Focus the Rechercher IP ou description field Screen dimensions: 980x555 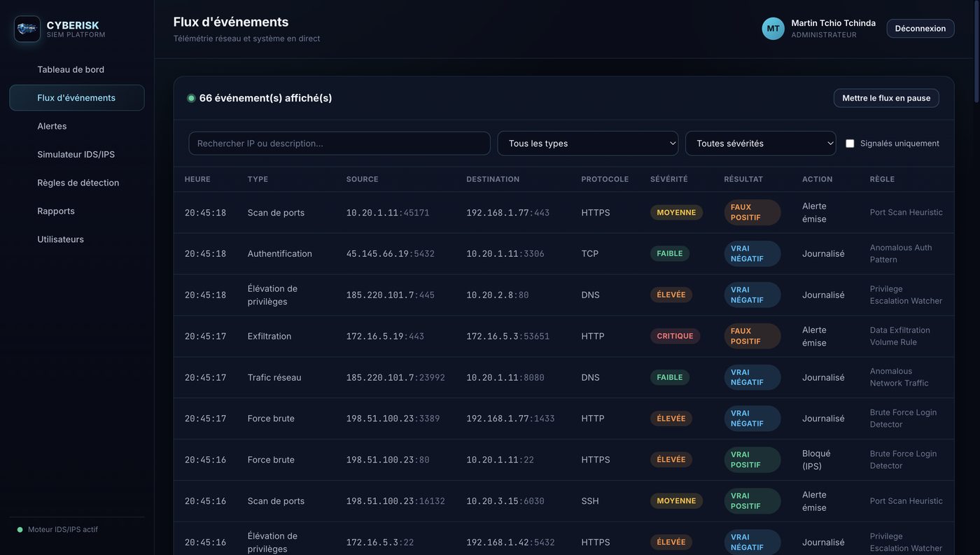(x=339, y=143)
